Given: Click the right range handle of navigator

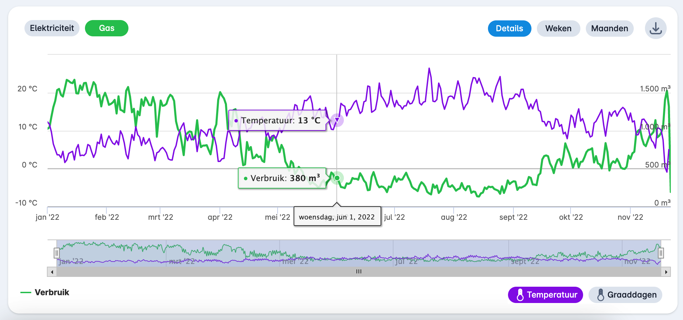Looking at the screenshot, I should click(661, 253).
